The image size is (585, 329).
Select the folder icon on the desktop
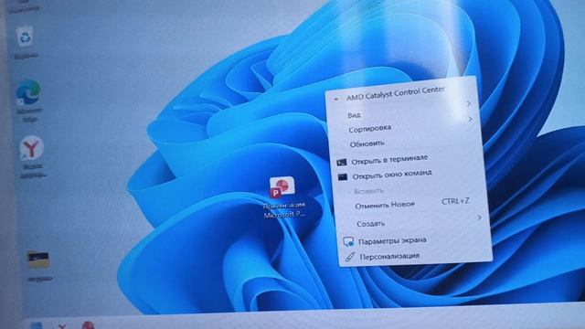click(38, 260)
